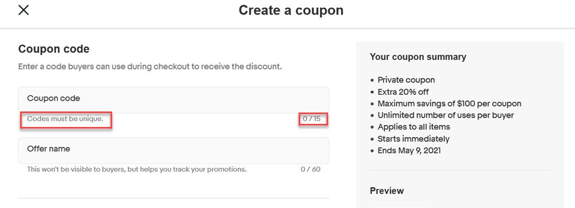Click the 'Your coupon summary' heading
Screen dimensions: 575x208
tap(418, 57)
